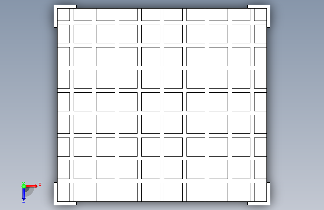Click the red X axis arrow of the triad

(31, 186)
